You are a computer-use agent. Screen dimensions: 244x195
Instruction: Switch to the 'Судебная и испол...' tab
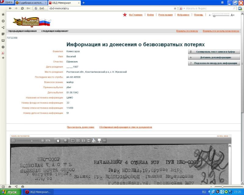(31, 3)
